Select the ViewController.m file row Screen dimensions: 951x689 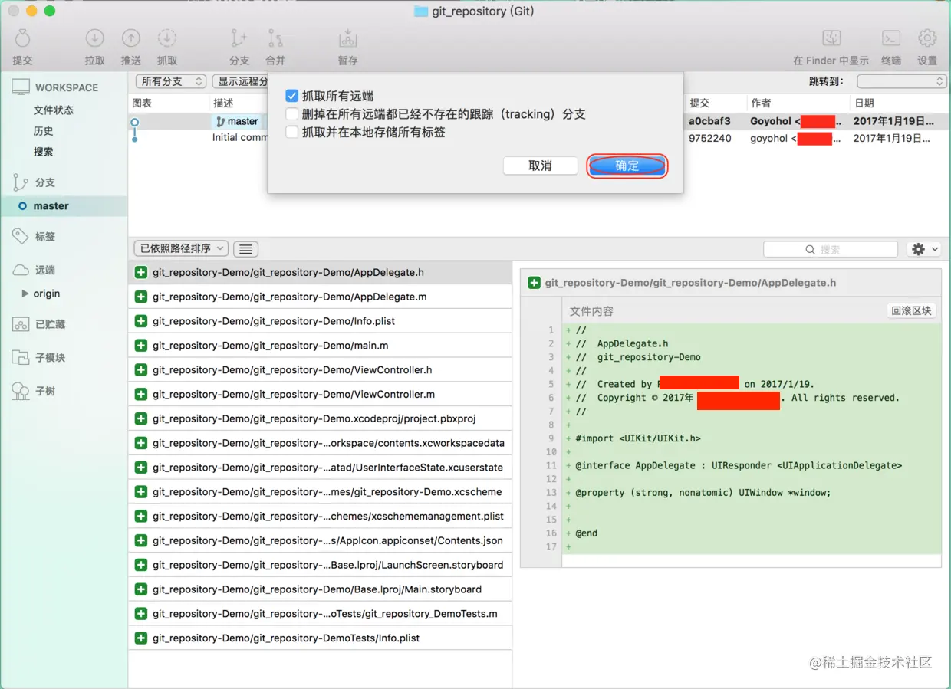point(320,395)
